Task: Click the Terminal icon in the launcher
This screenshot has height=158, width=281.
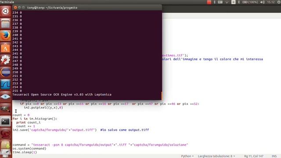Action: click(5, 121)
